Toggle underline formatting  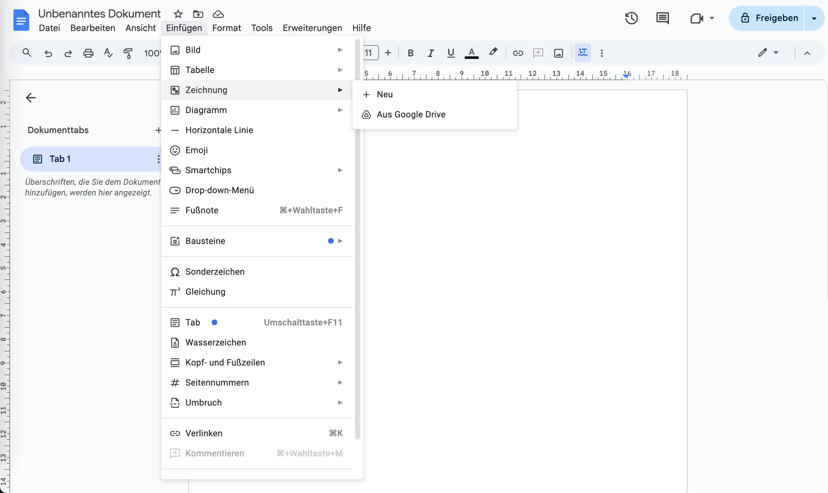(x=451, y=53)
